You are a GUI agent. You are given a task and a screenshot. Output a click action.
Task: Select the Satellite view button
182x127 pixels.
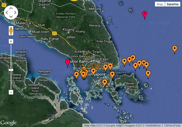172,4
